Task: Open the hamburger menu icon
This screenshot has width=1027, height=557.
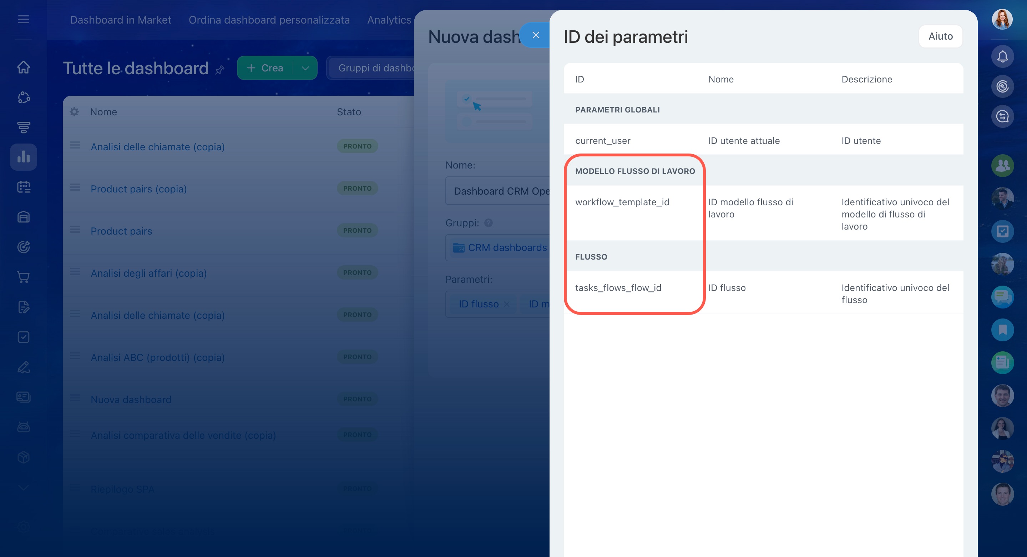Action: (24, 19)
